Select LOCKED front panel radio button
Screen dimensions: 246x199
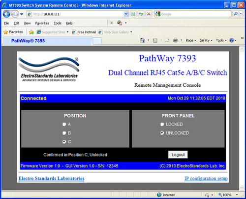coord(162,124)
